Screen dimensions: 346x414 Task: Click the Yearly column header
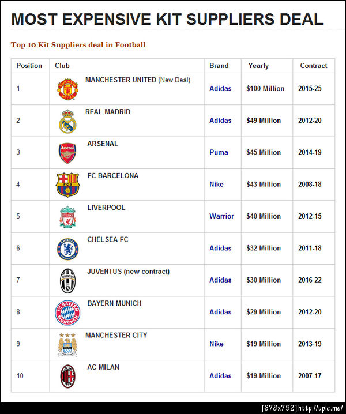[x=258, y=66]
